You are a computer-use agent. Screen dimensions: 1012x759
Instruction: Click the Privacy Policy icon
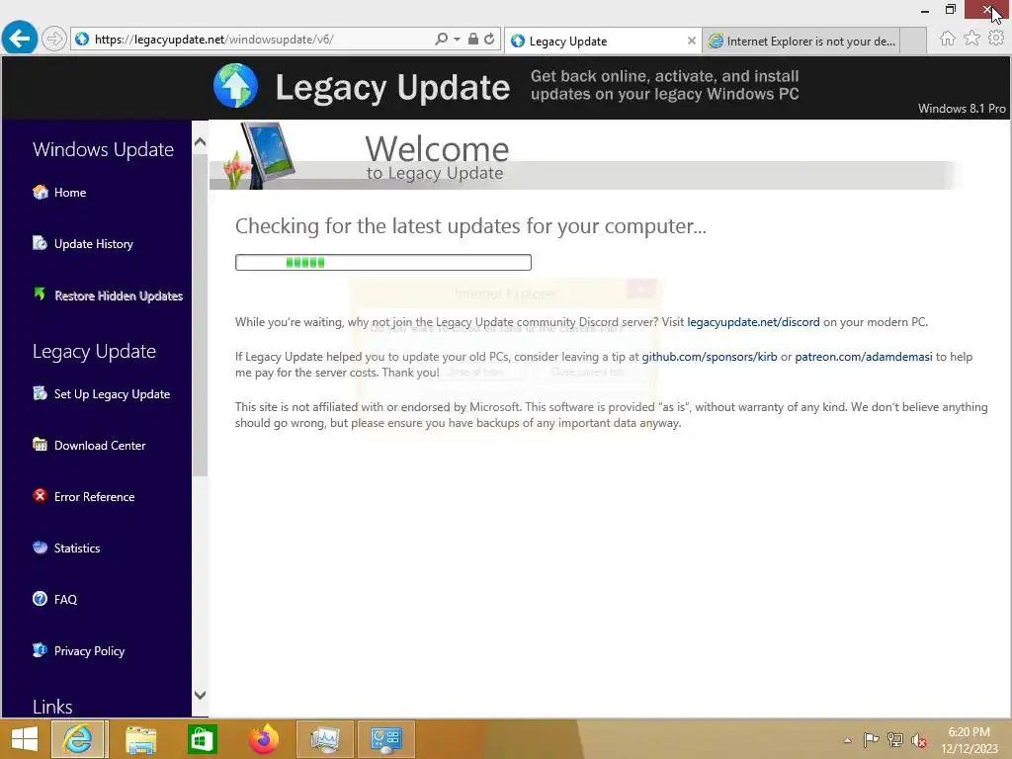[40, 650]
